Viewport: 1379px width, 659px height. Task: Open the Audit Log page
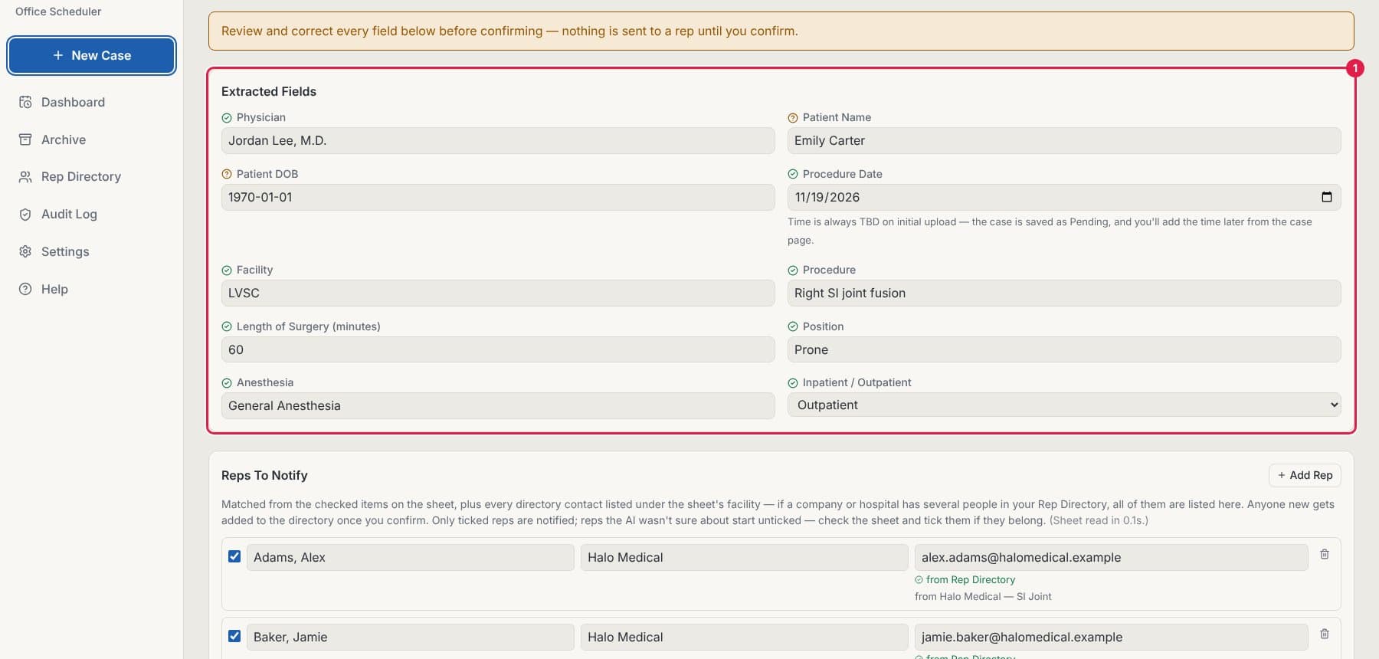(91, 214)
